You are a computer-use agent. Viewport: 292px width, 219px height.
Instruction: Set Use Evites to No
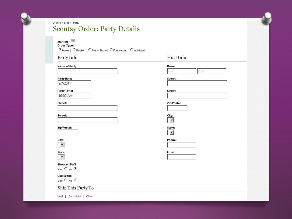pyautogui.click(x=75, y=180)
